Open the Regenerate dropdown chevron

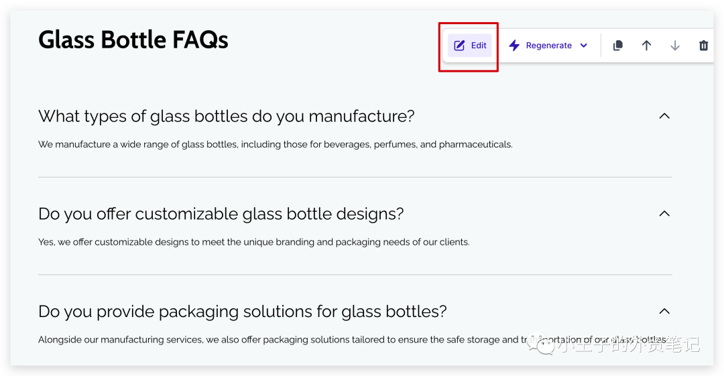584,46
